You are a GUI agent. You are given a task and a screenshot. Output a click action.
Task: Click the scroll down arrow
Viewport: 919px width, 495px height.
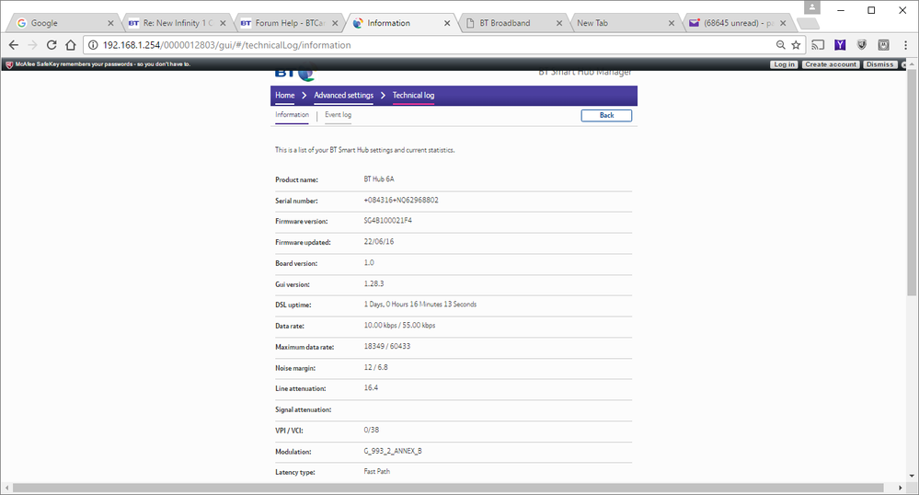[x=912, y=477]
